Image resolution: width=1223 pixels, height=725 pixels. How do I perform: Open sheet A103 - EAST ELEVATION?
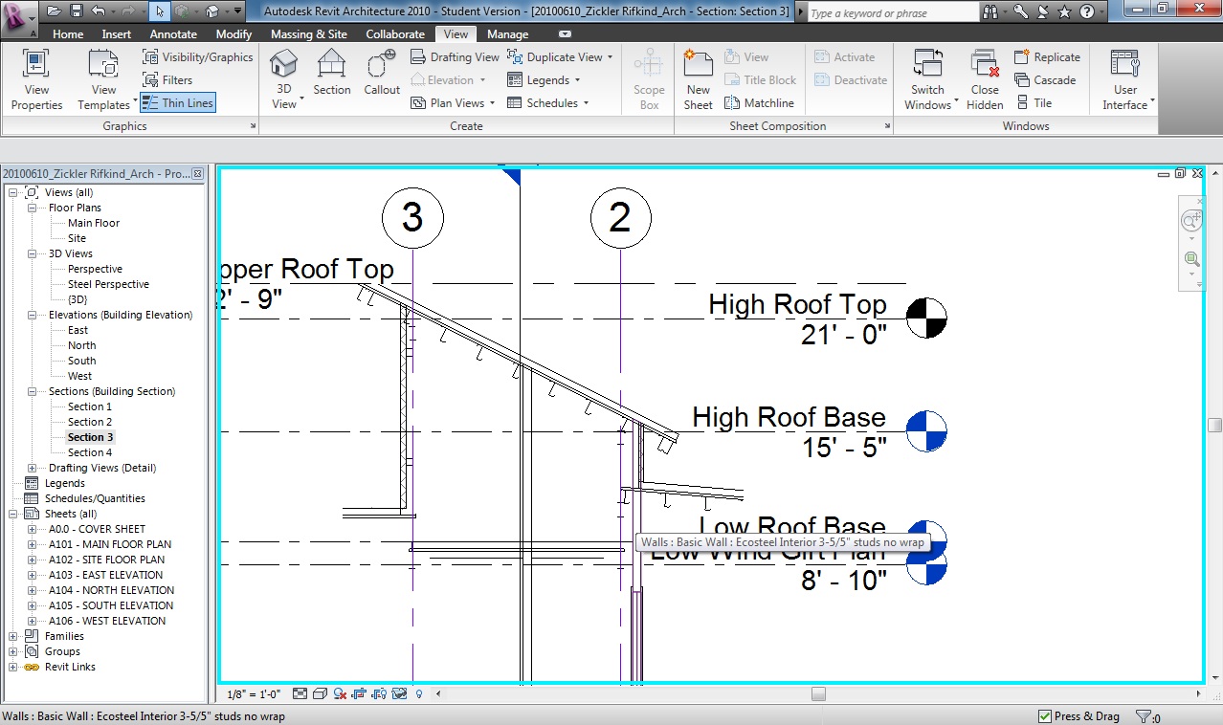105,575
